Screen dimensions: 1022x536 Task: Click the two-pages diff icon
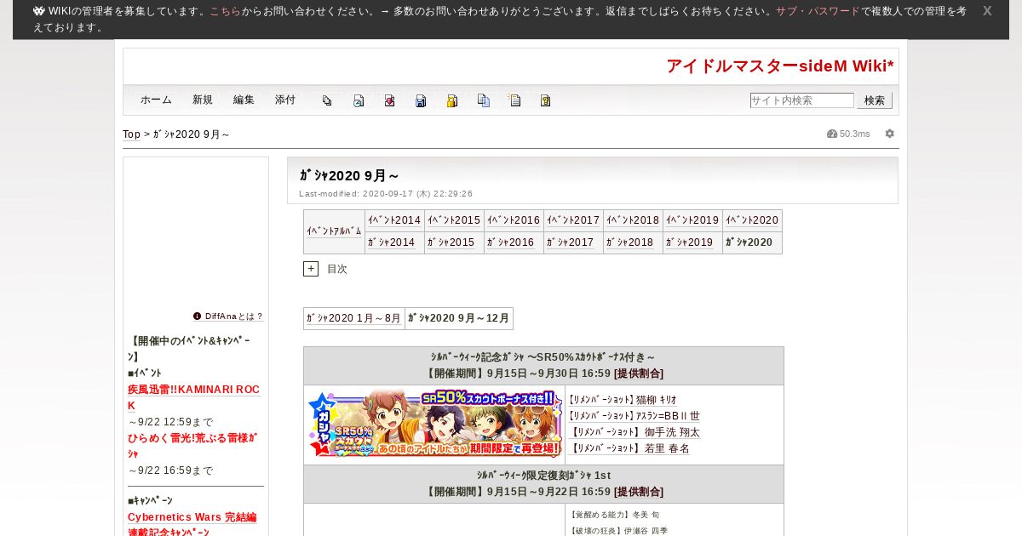click(483, 100)
